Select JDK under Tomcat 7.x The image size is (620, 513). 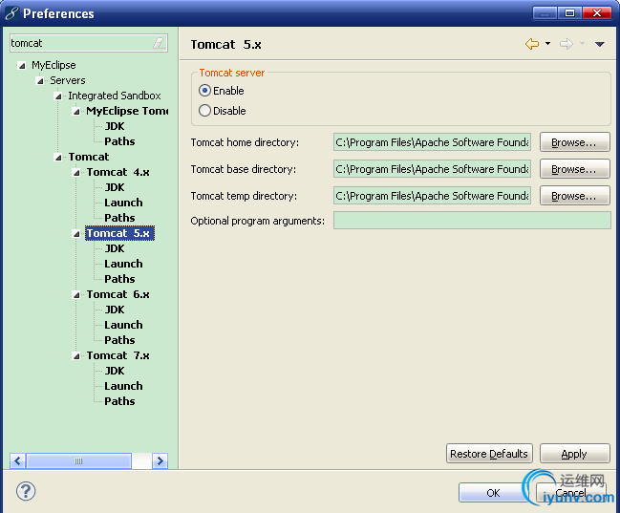115,371
